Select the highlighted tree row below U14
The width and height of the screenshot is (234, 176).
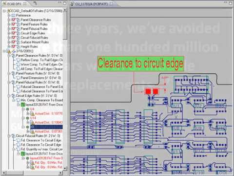46,127
